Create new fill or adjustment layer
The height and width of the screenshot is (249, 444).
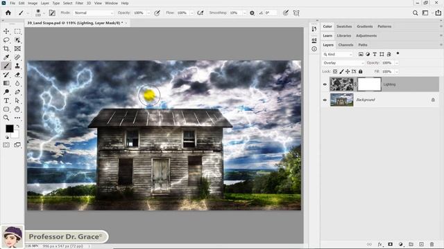click(401, 244)
